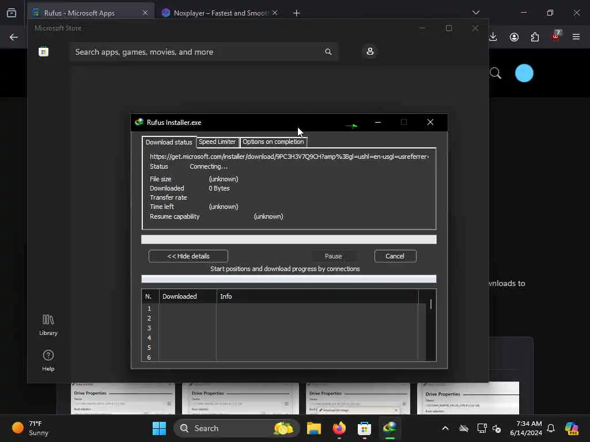Click the Microsoft Store search field

[x=204, y=52]
